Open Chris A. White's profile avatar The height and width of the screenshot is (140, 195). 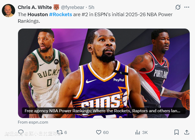[9, 10]
